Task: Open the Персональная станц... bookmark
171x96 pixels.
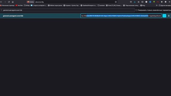Action: tap(131, 5)
